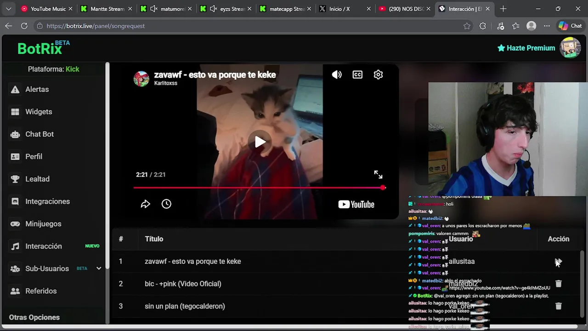This screenshot has width=588, height=331.
Task: Switch to the matecapp Stream tab
Action: (286, 9)
